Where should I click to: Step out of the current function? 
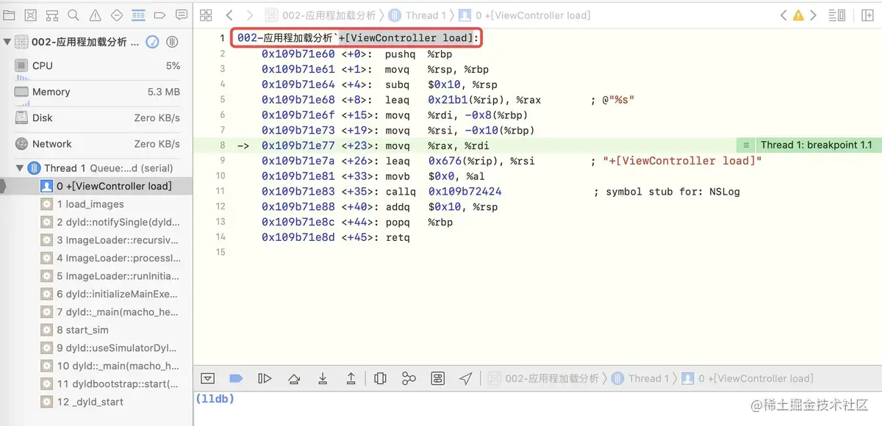351,378
